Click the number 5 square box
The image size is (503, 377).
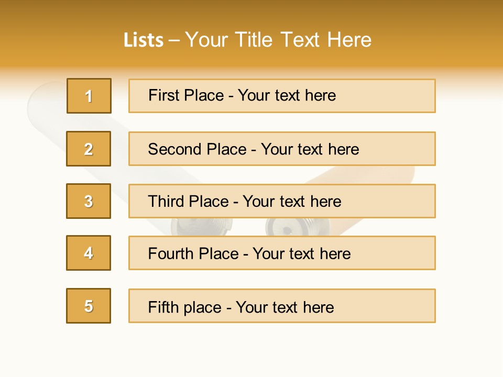click(89, 306)
